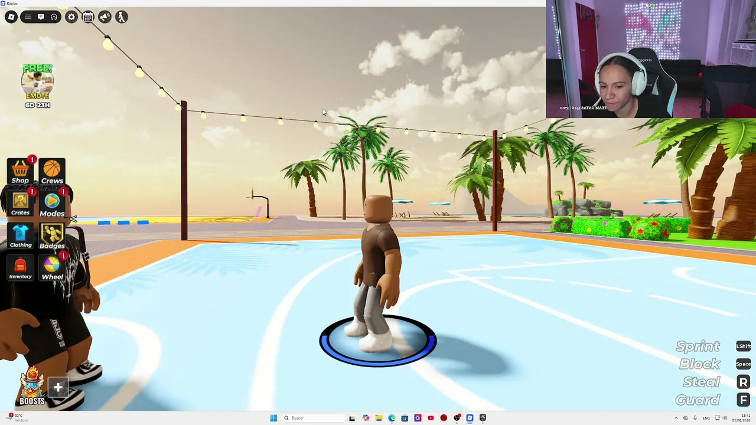Open game settings gear icon
The width and height of the screenshot is (756, 425).
tap(71, 17)
